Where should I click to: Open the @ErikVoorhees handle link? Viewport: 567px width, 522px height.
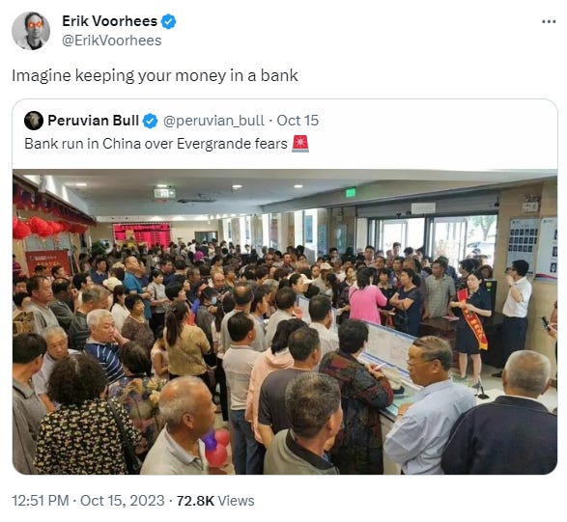pos(112,41)
